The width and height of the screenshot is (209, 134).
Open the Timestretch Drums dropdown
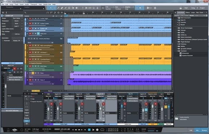(17, 21)
